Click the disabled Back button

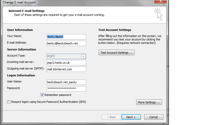click(111, 117)
